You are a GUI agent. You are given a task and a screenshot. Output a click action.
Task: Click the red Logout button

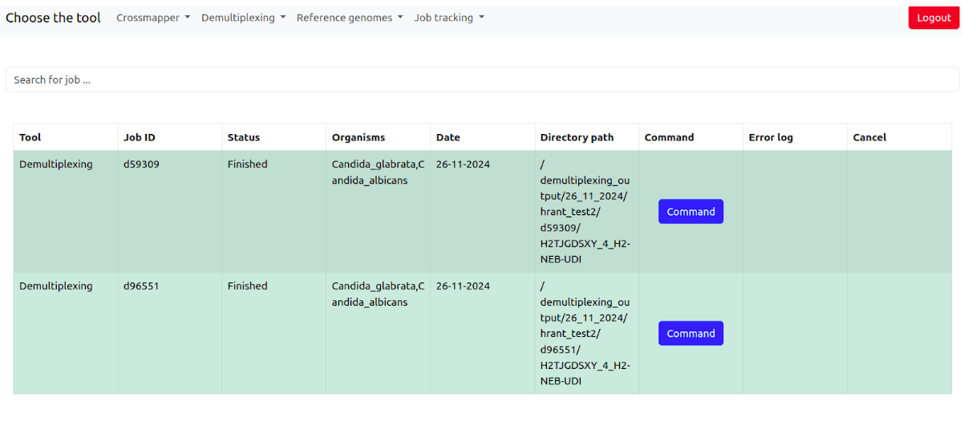[933, 18]
